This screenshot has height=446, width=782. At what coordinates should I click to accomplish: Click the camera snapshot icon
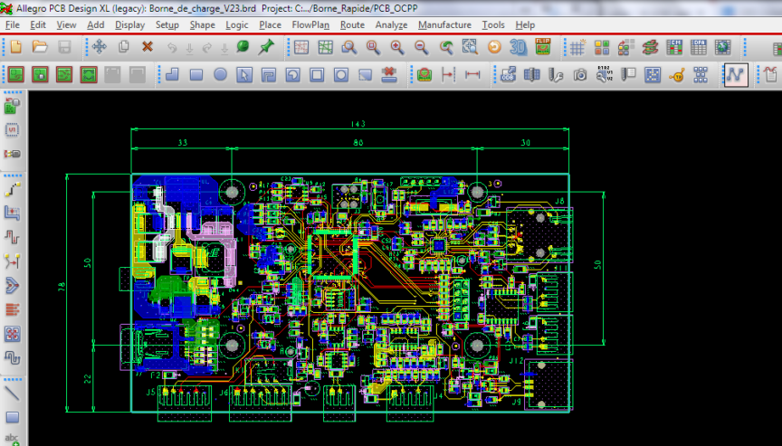(x=580, y=75)
